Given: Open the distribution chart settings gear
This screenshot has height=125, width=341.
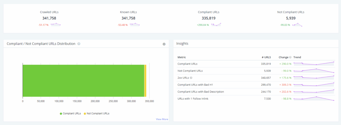Looking at the screenshot, I should coord(164,44).
